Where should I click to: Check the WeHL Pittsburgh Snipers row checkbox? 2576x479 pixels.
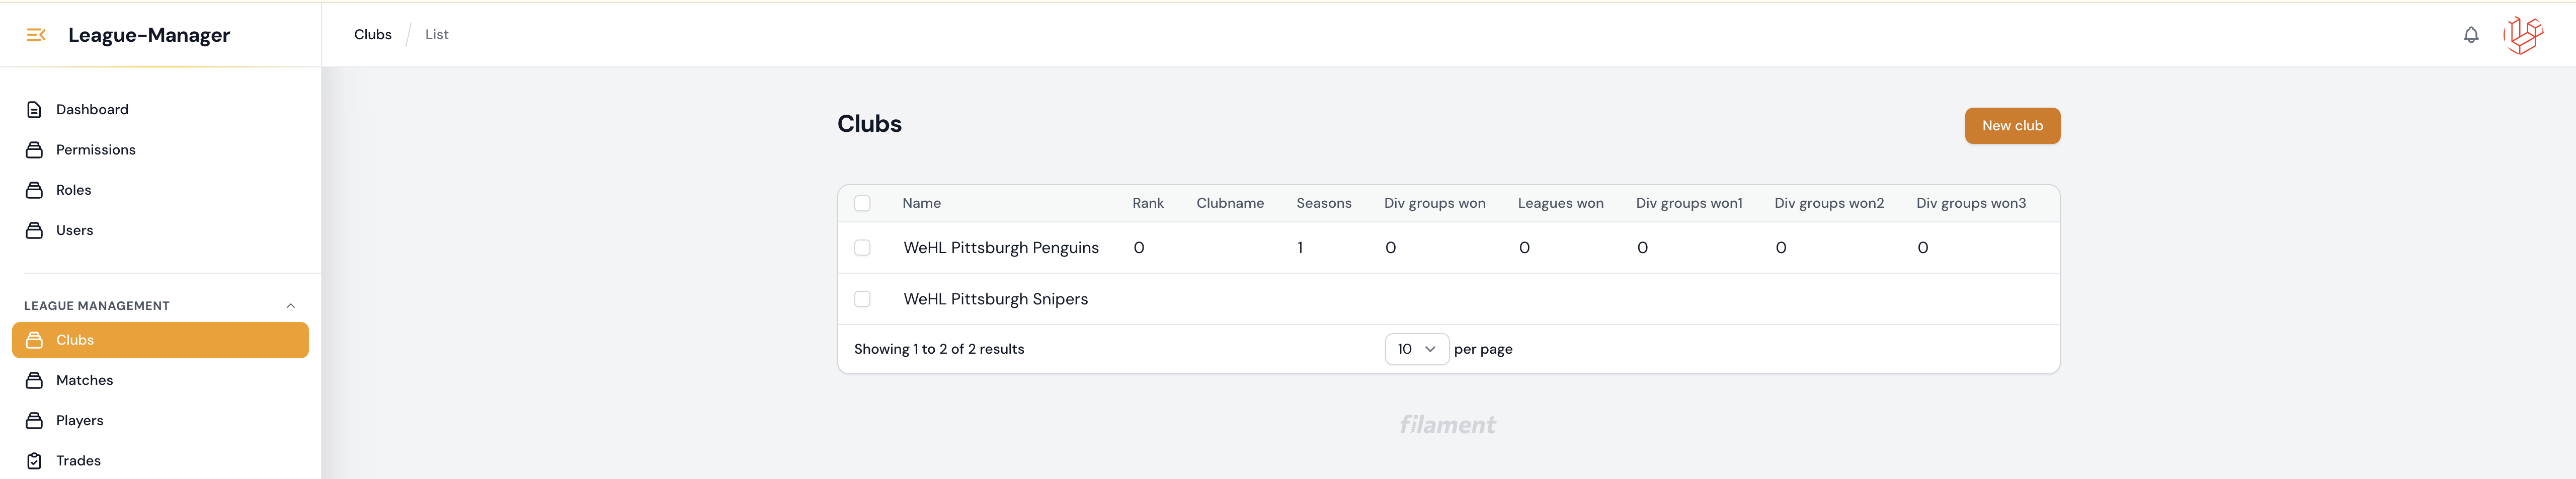tap(862, 299)
